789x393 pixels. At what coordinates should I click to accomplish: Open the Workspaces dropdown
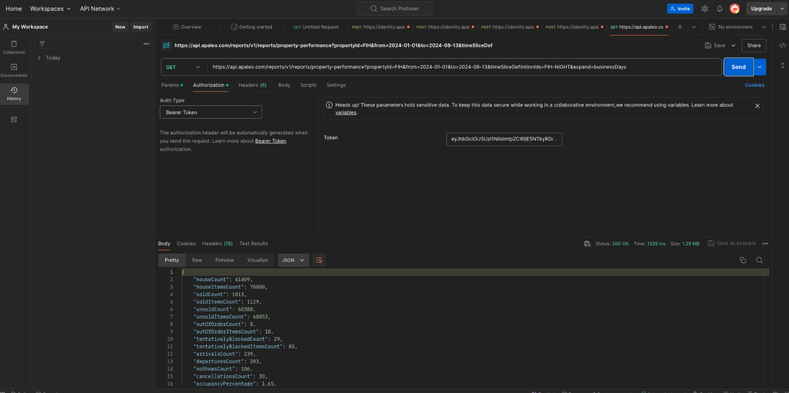coord(50,8)
